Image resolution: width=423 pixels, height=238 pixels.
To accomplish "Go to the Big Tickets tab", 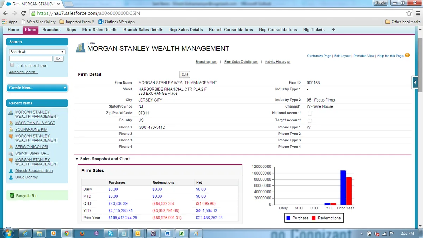I will [x=314, y=30].
